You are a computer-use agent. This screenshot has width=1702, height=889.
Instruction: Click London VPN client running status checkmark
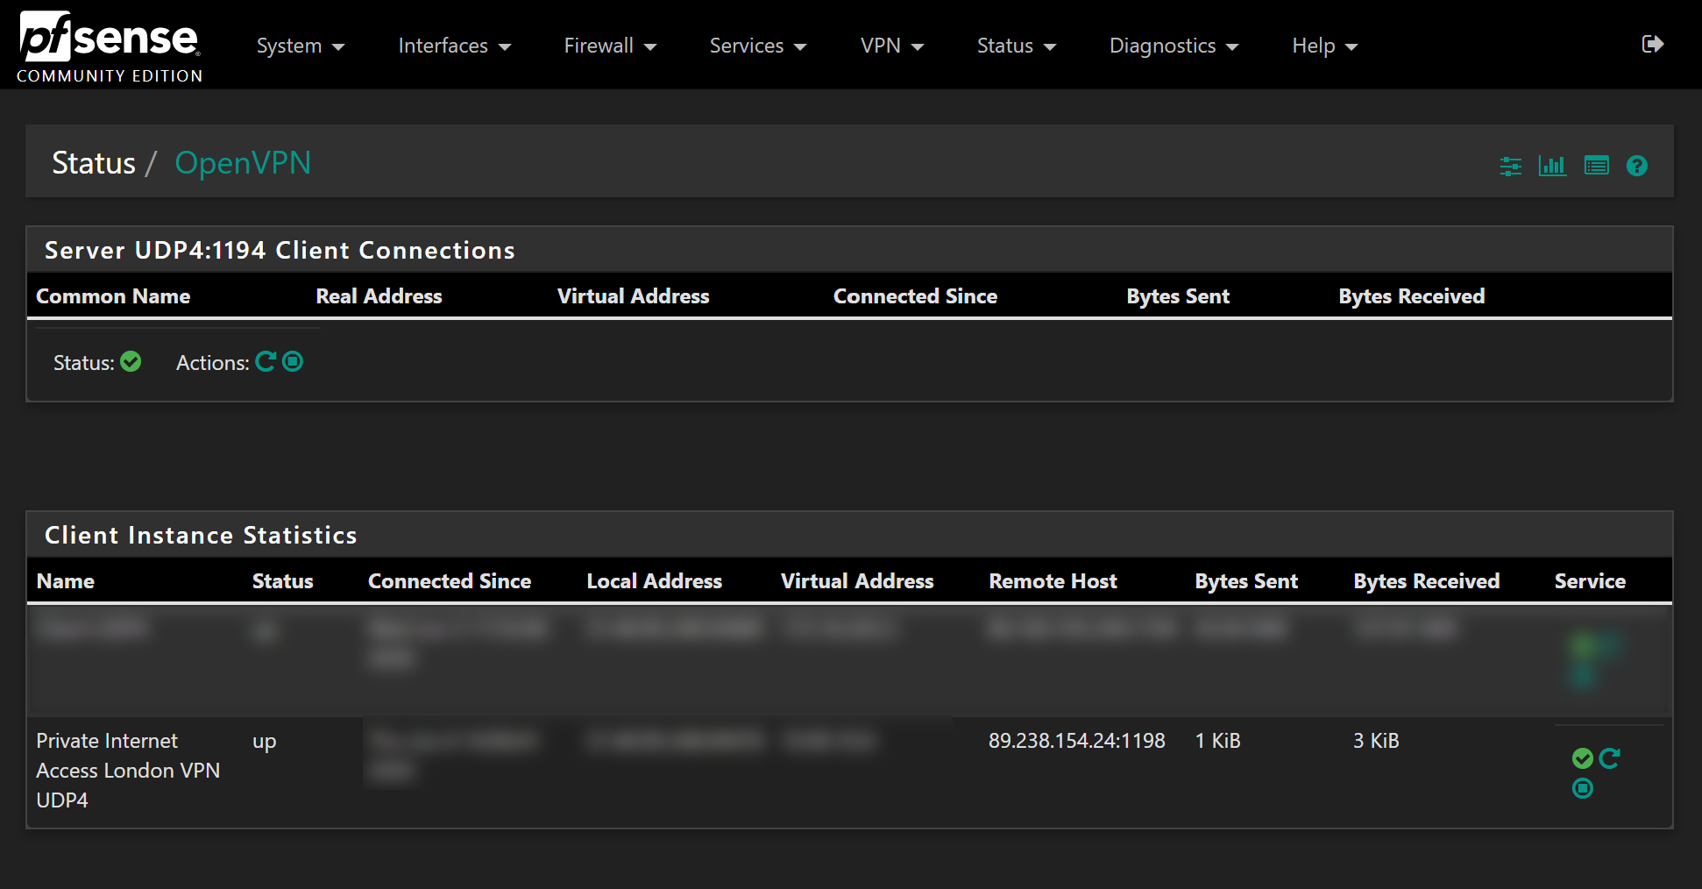1582,758
